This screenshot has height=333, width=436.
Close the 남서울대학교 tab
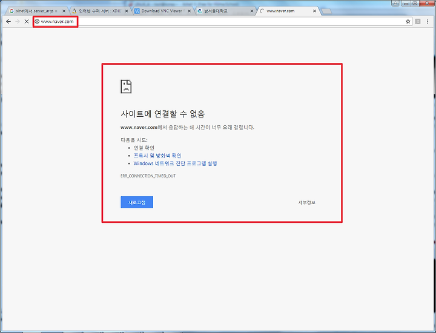(x=252, y=11)
